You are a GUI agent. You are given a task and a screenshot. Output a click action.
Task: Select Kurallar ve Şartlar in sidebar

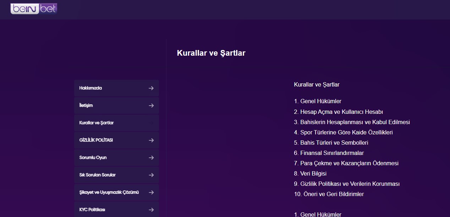[117, 123]
